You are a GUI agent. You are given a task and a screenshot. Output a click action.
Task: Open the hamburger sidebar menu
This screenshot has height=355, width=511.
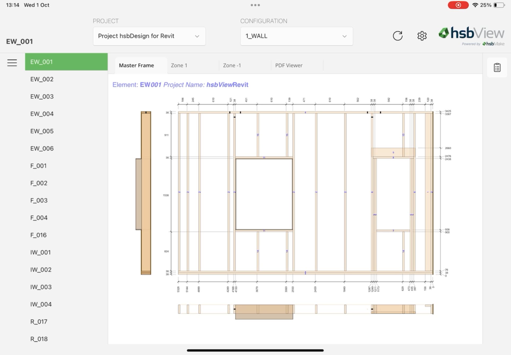(12, 63)
